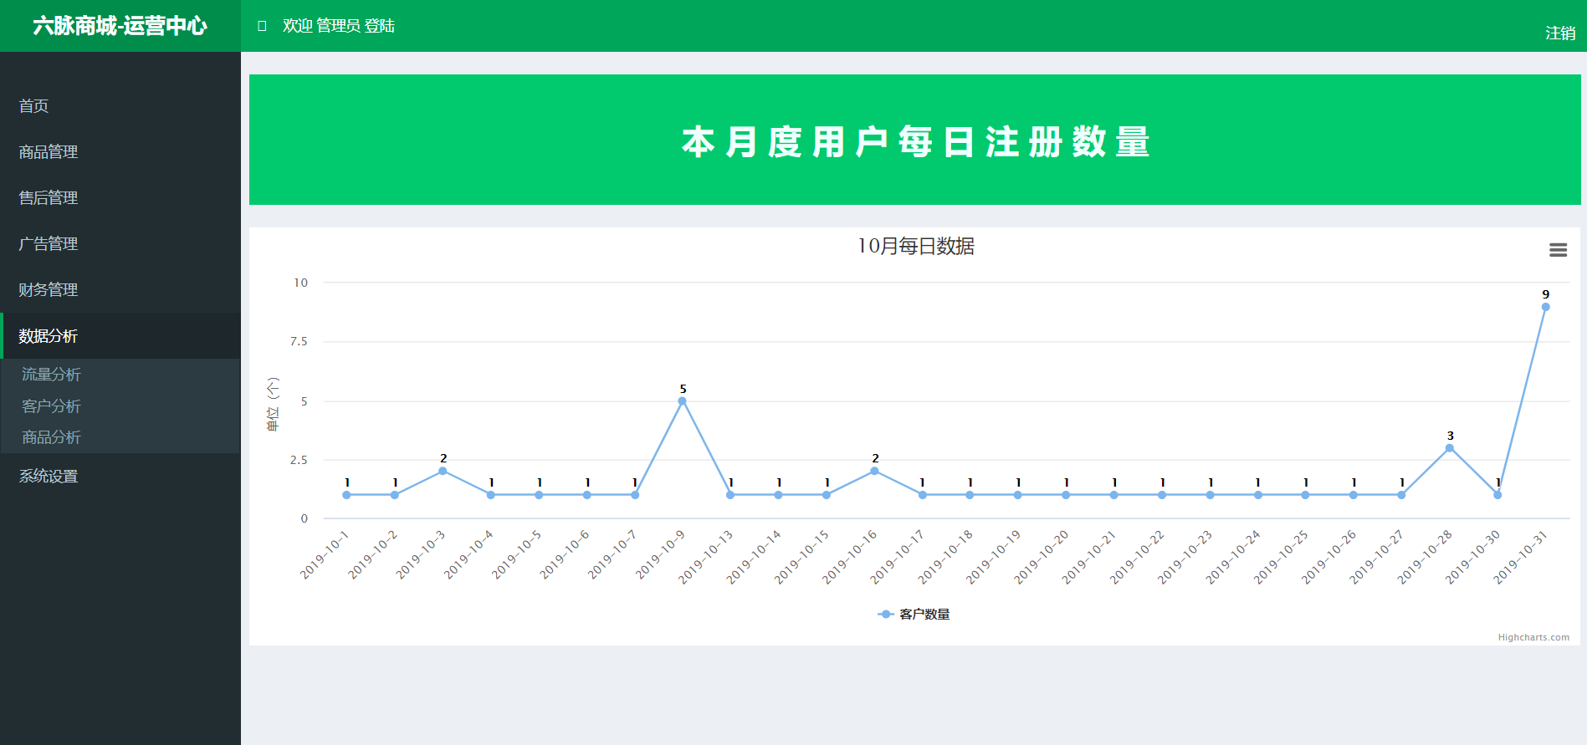Select the 商品分析 submenu item

pyautogui.click(x=52, y=437)
